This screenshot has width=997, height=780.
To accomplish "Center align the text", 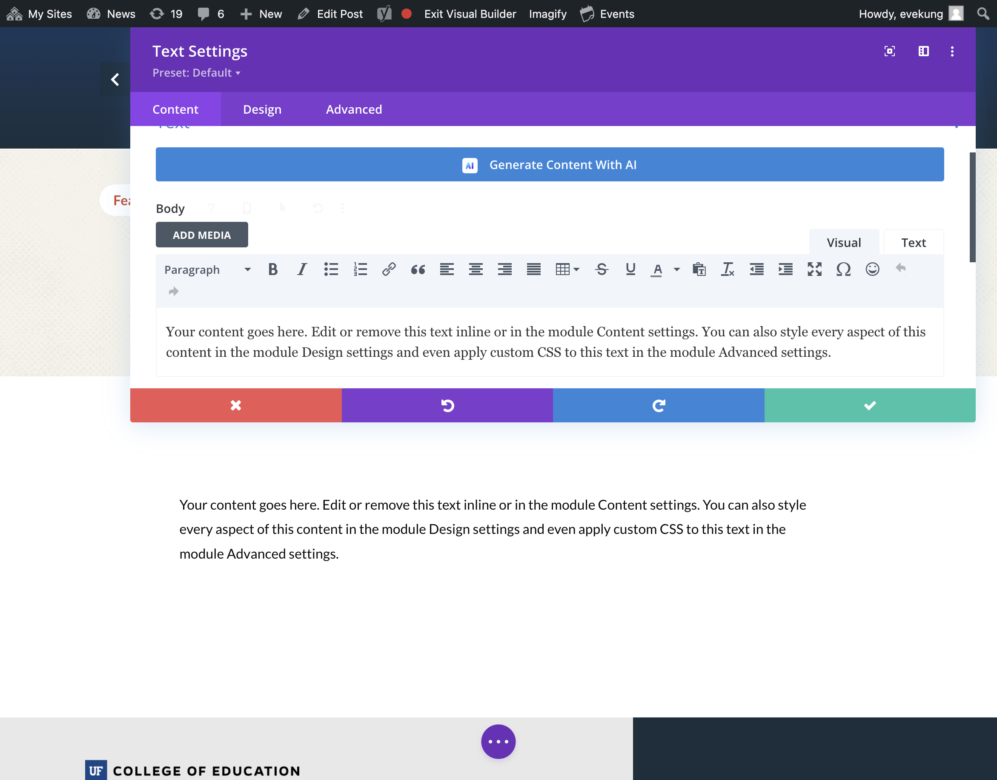I will (x=476, y=270).
